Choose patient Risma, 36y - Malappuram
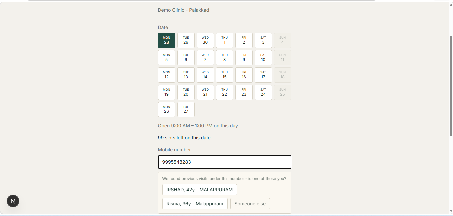This screenshot has width=453, height=216. point(195,204)
